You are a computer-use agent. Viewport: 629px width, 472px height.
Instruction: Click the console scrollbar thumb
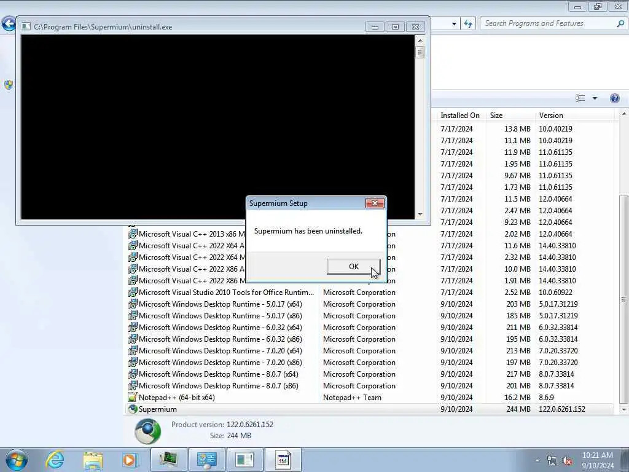[420, 52]
